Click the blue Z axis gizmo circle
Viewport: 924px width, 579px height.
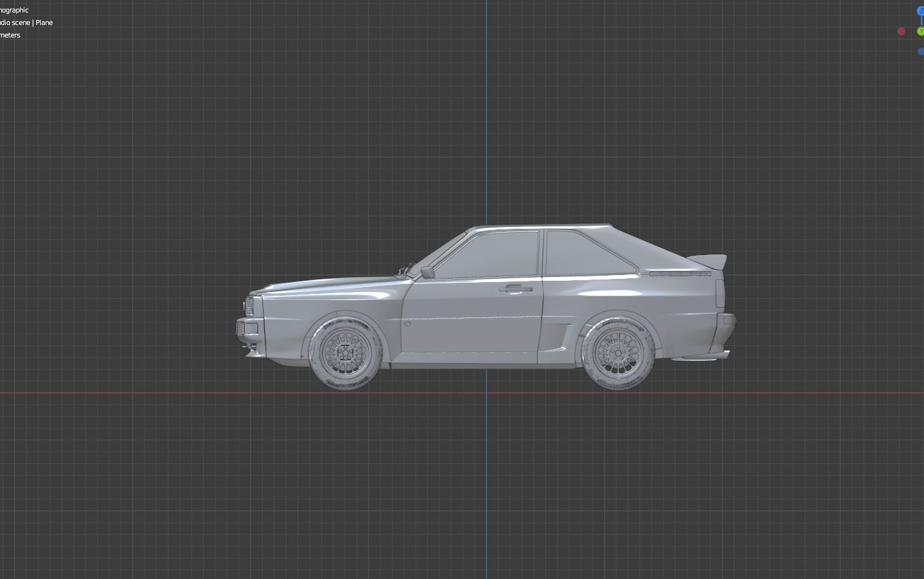921,11
